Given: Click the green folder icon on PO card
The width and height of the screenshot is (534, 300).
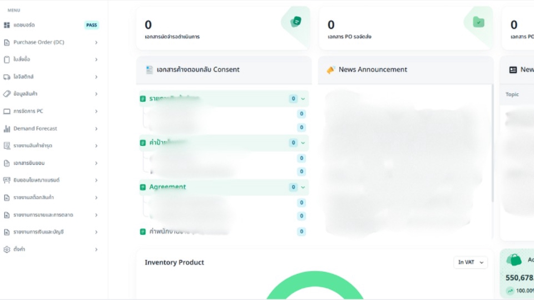Looking at the screenshot, I should (478, 22).
